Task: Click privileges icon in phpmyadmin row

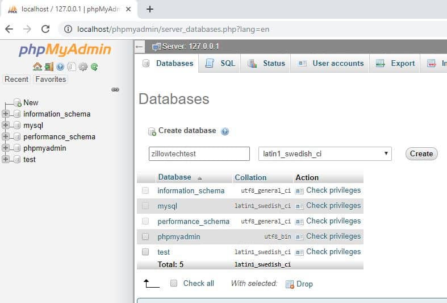Action: click(299, 237)
